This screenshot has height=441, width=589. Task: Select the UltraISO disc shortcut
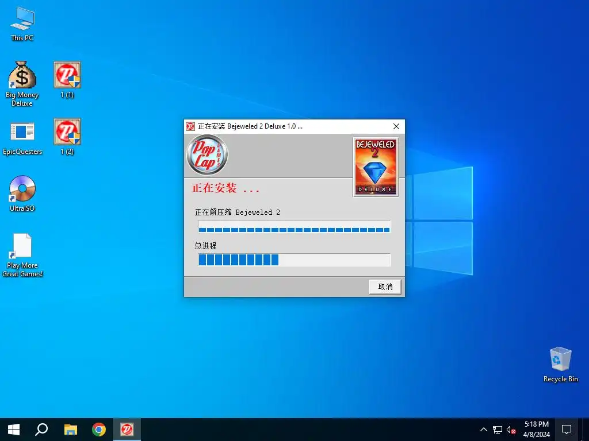[x=22, y=194]
